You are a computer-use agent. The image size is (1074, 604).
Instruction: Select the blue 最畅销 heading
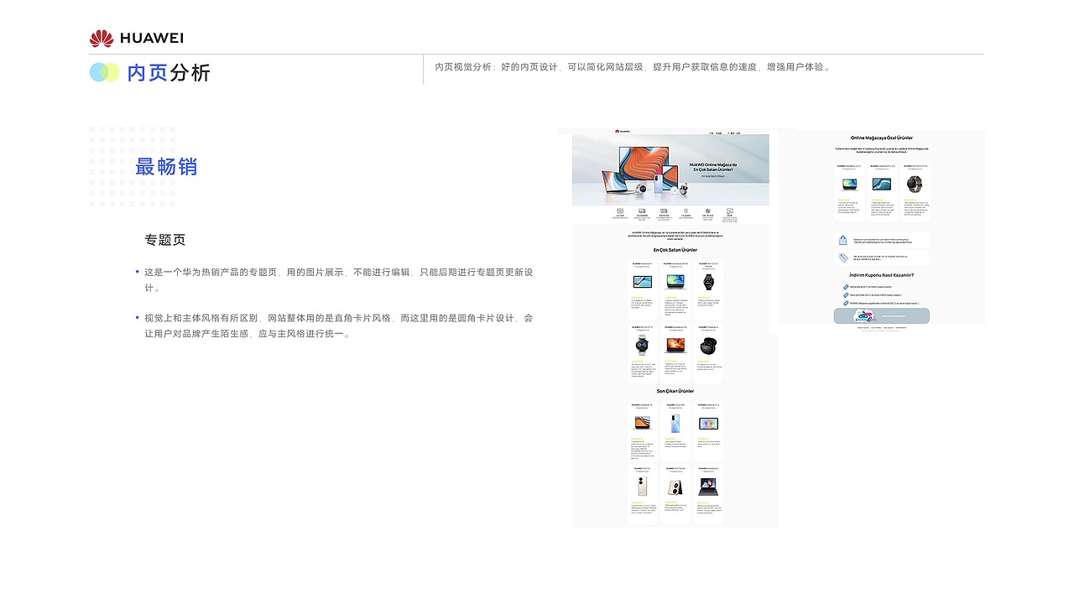tap(166, 167)
